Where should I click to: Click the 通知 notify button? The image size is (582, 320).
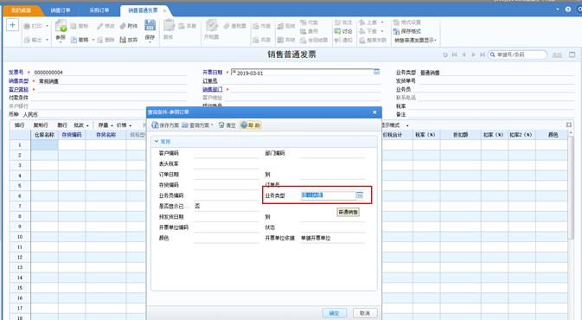pyautogui.click(x=343, y=40)
